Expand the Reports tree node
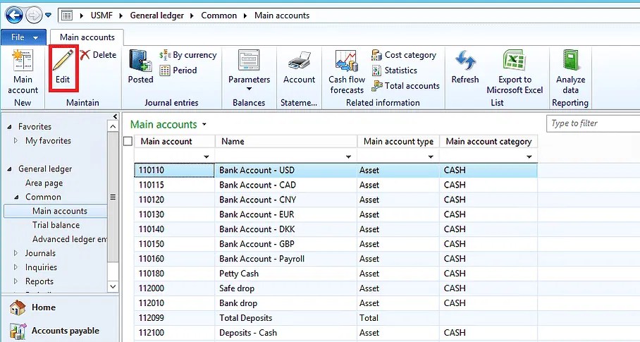 (x=16, y=281)
